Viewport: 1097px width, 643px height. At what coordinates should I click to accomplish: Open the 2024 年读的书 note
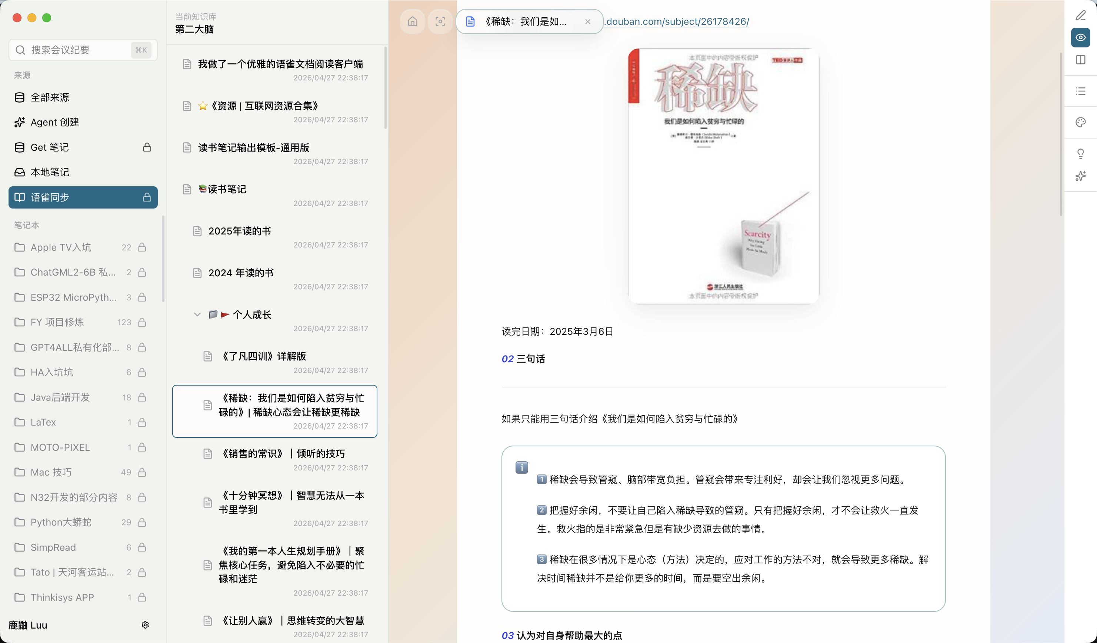(x=275, y=279)
